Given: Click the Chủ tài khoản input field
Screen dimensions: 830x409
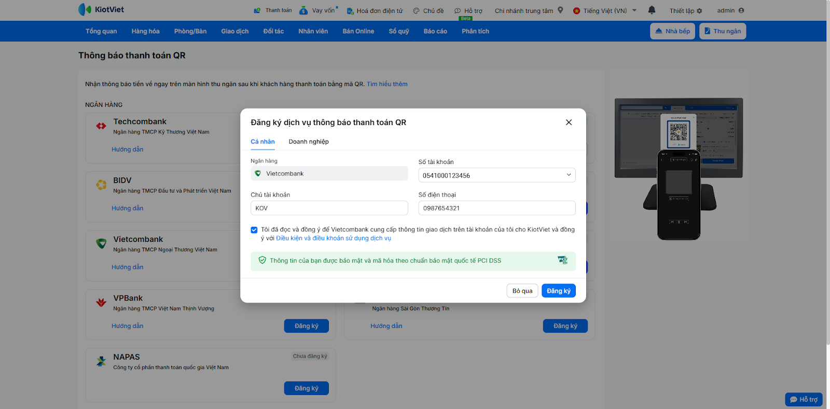Looking at the screenshot, I should coord(329,208).
